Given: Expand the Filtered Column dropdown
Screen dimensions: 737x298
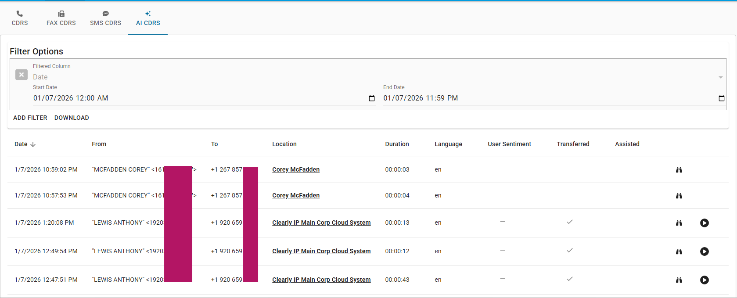Looking at the screenshot, I should coord(720,77).
